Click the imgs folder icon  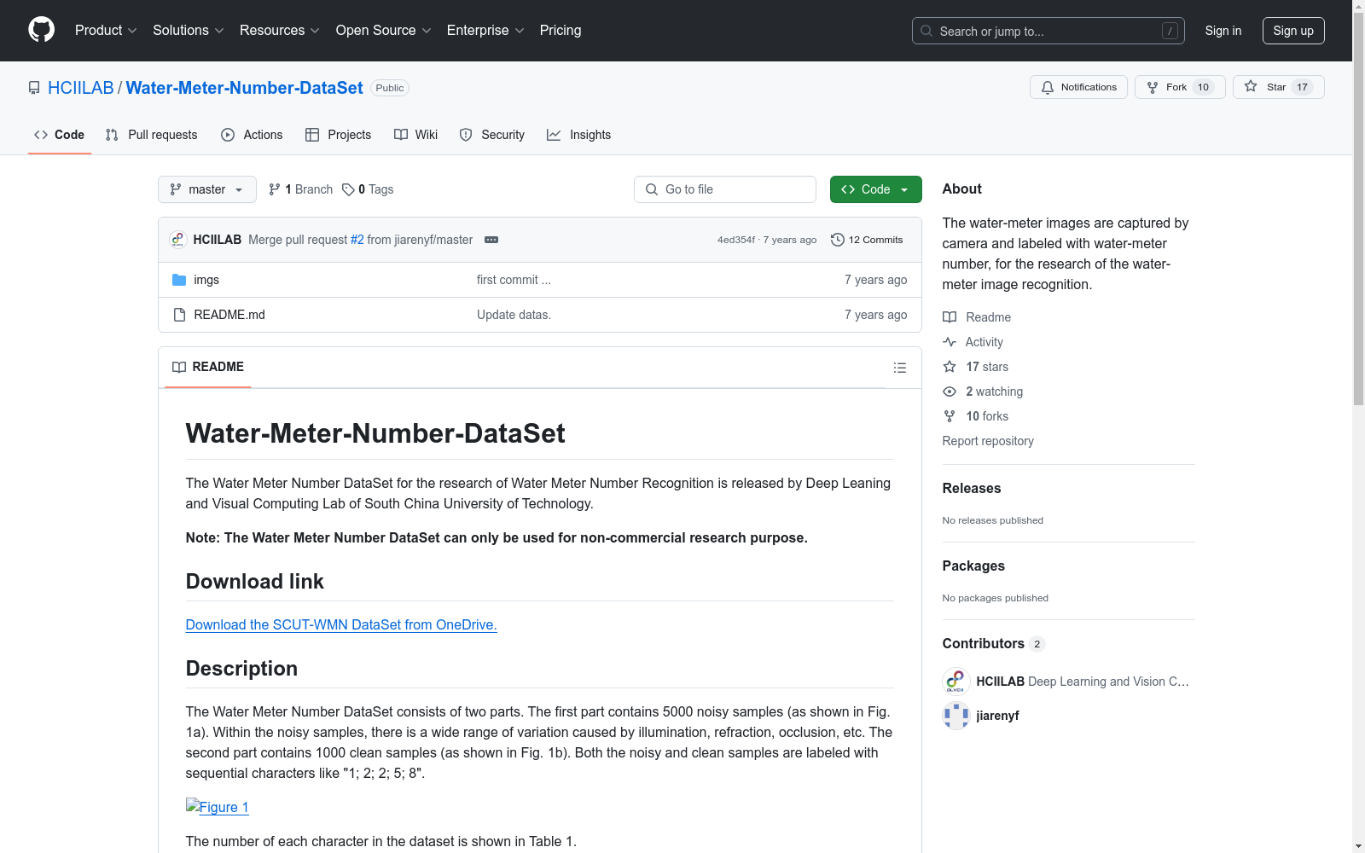179,280
